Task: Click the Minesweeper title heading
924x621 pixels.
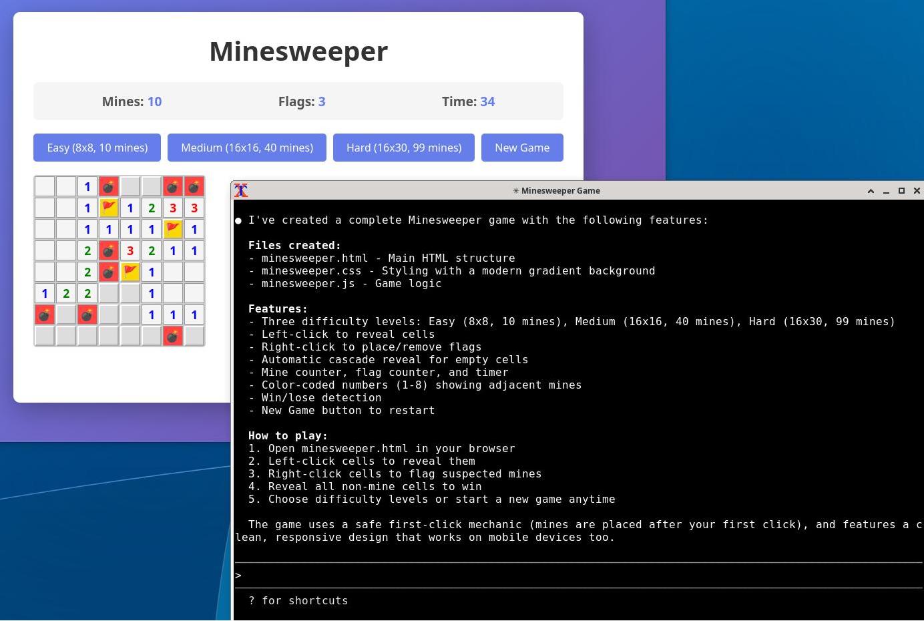Action: click(x=298, y=51)
